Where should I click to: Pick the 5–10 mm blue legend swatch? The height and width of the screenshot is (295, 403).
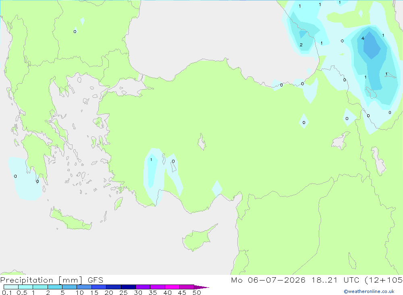pyautogui.click(x=70, y=287)
